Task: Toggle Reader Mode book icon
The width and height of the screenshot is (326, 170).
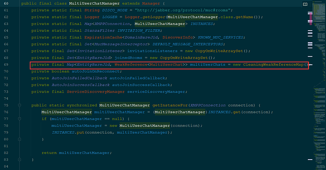Action: [x=305, y=4]
